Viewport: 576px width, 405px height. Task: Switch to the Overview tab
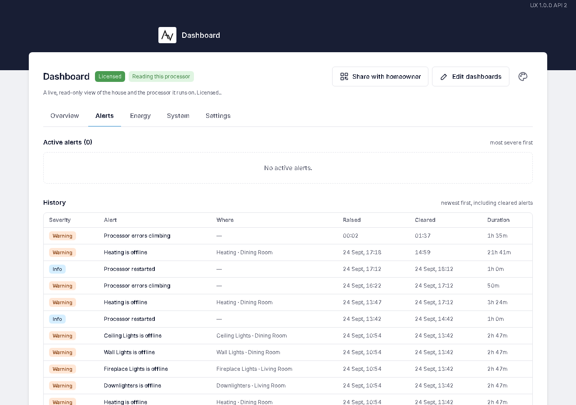point(65,116)
